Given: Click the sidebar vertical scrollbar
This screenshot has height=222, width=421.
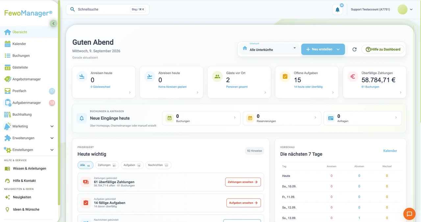Looking at the screenshot, I should [x=59, y=102].
